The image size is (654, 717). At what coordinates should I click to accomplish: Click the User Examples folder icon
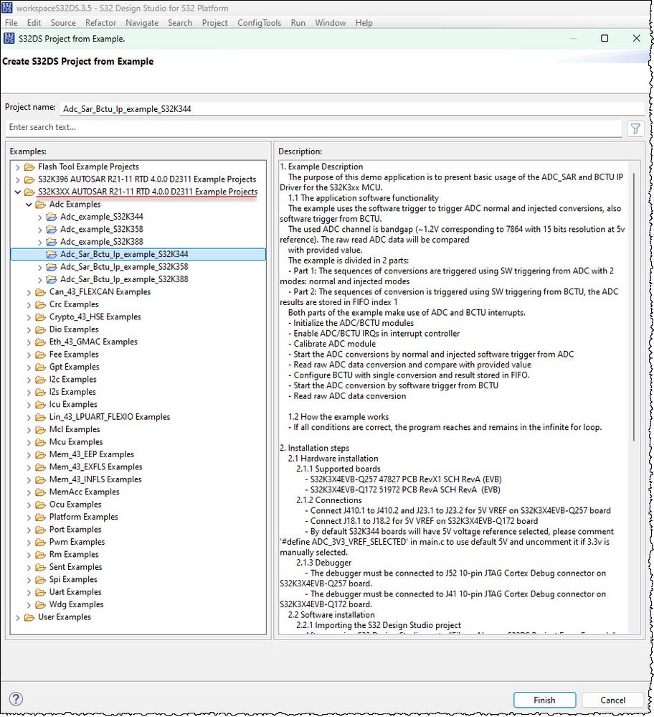tap(29, 617)
